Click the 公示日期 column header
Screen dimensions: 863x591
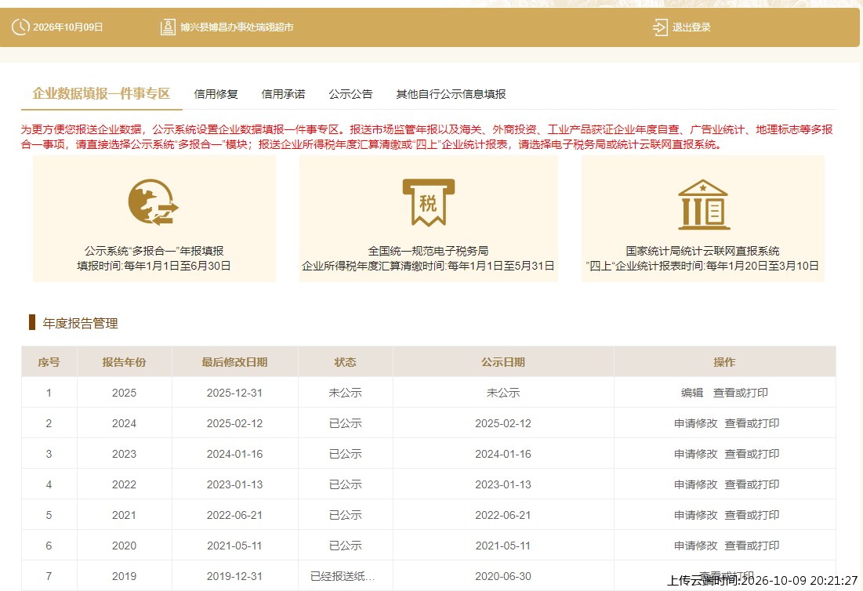coord(503,362)
